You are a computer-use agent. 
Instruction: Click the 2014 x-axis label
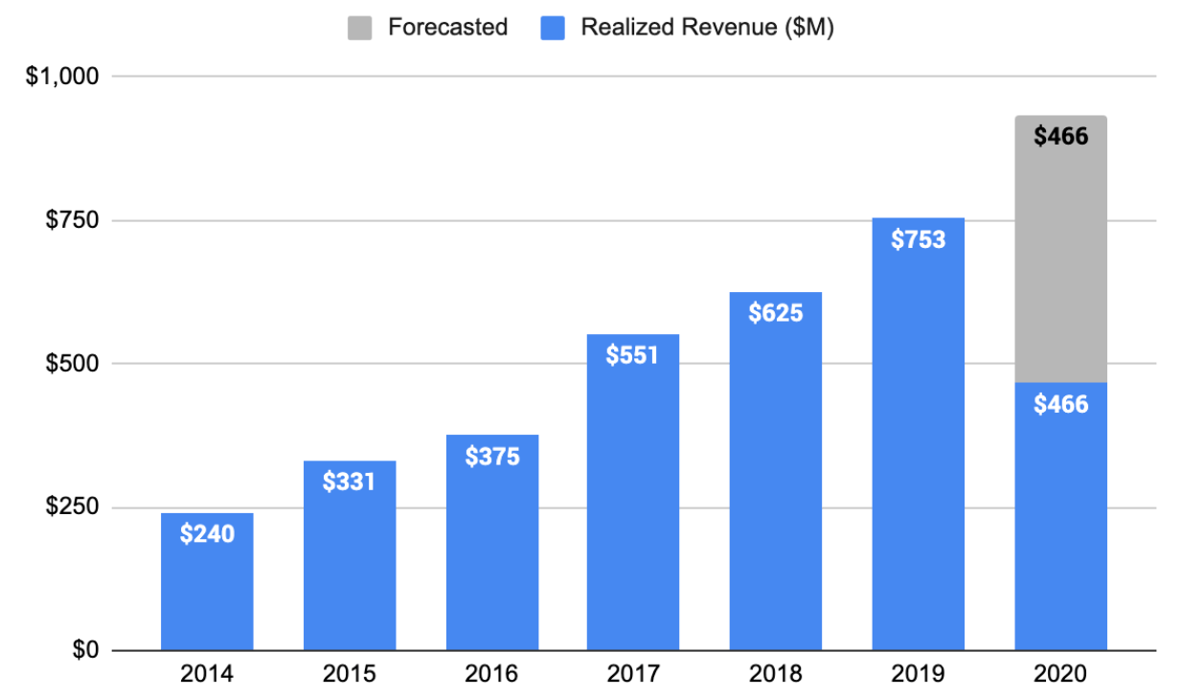coord(207,674)
